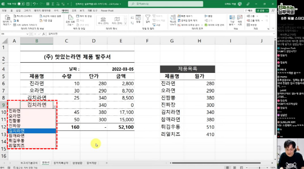Viewport: 304px width, 169px height.
Task: Select 진라면 from the dropdown list
Action: [x=32, y=111]
